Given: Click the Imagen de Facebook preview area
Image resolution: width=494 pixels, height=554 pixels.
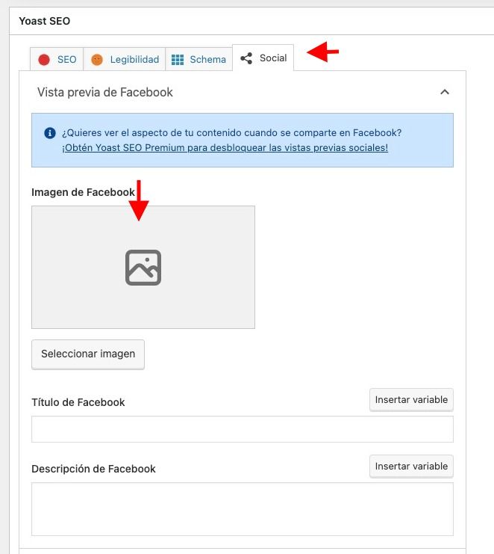Looking at the screenshot, I should coord(143,268).
